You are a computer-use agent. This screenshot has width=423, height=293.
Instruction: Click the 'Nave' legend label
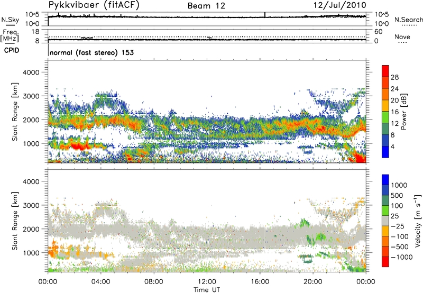(x=402, y=37)
